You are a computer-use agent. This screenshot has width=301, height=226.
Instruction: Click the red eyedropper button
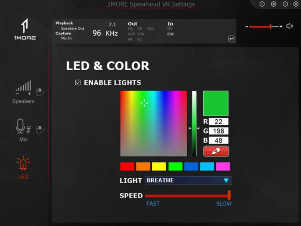click(216, 151)
